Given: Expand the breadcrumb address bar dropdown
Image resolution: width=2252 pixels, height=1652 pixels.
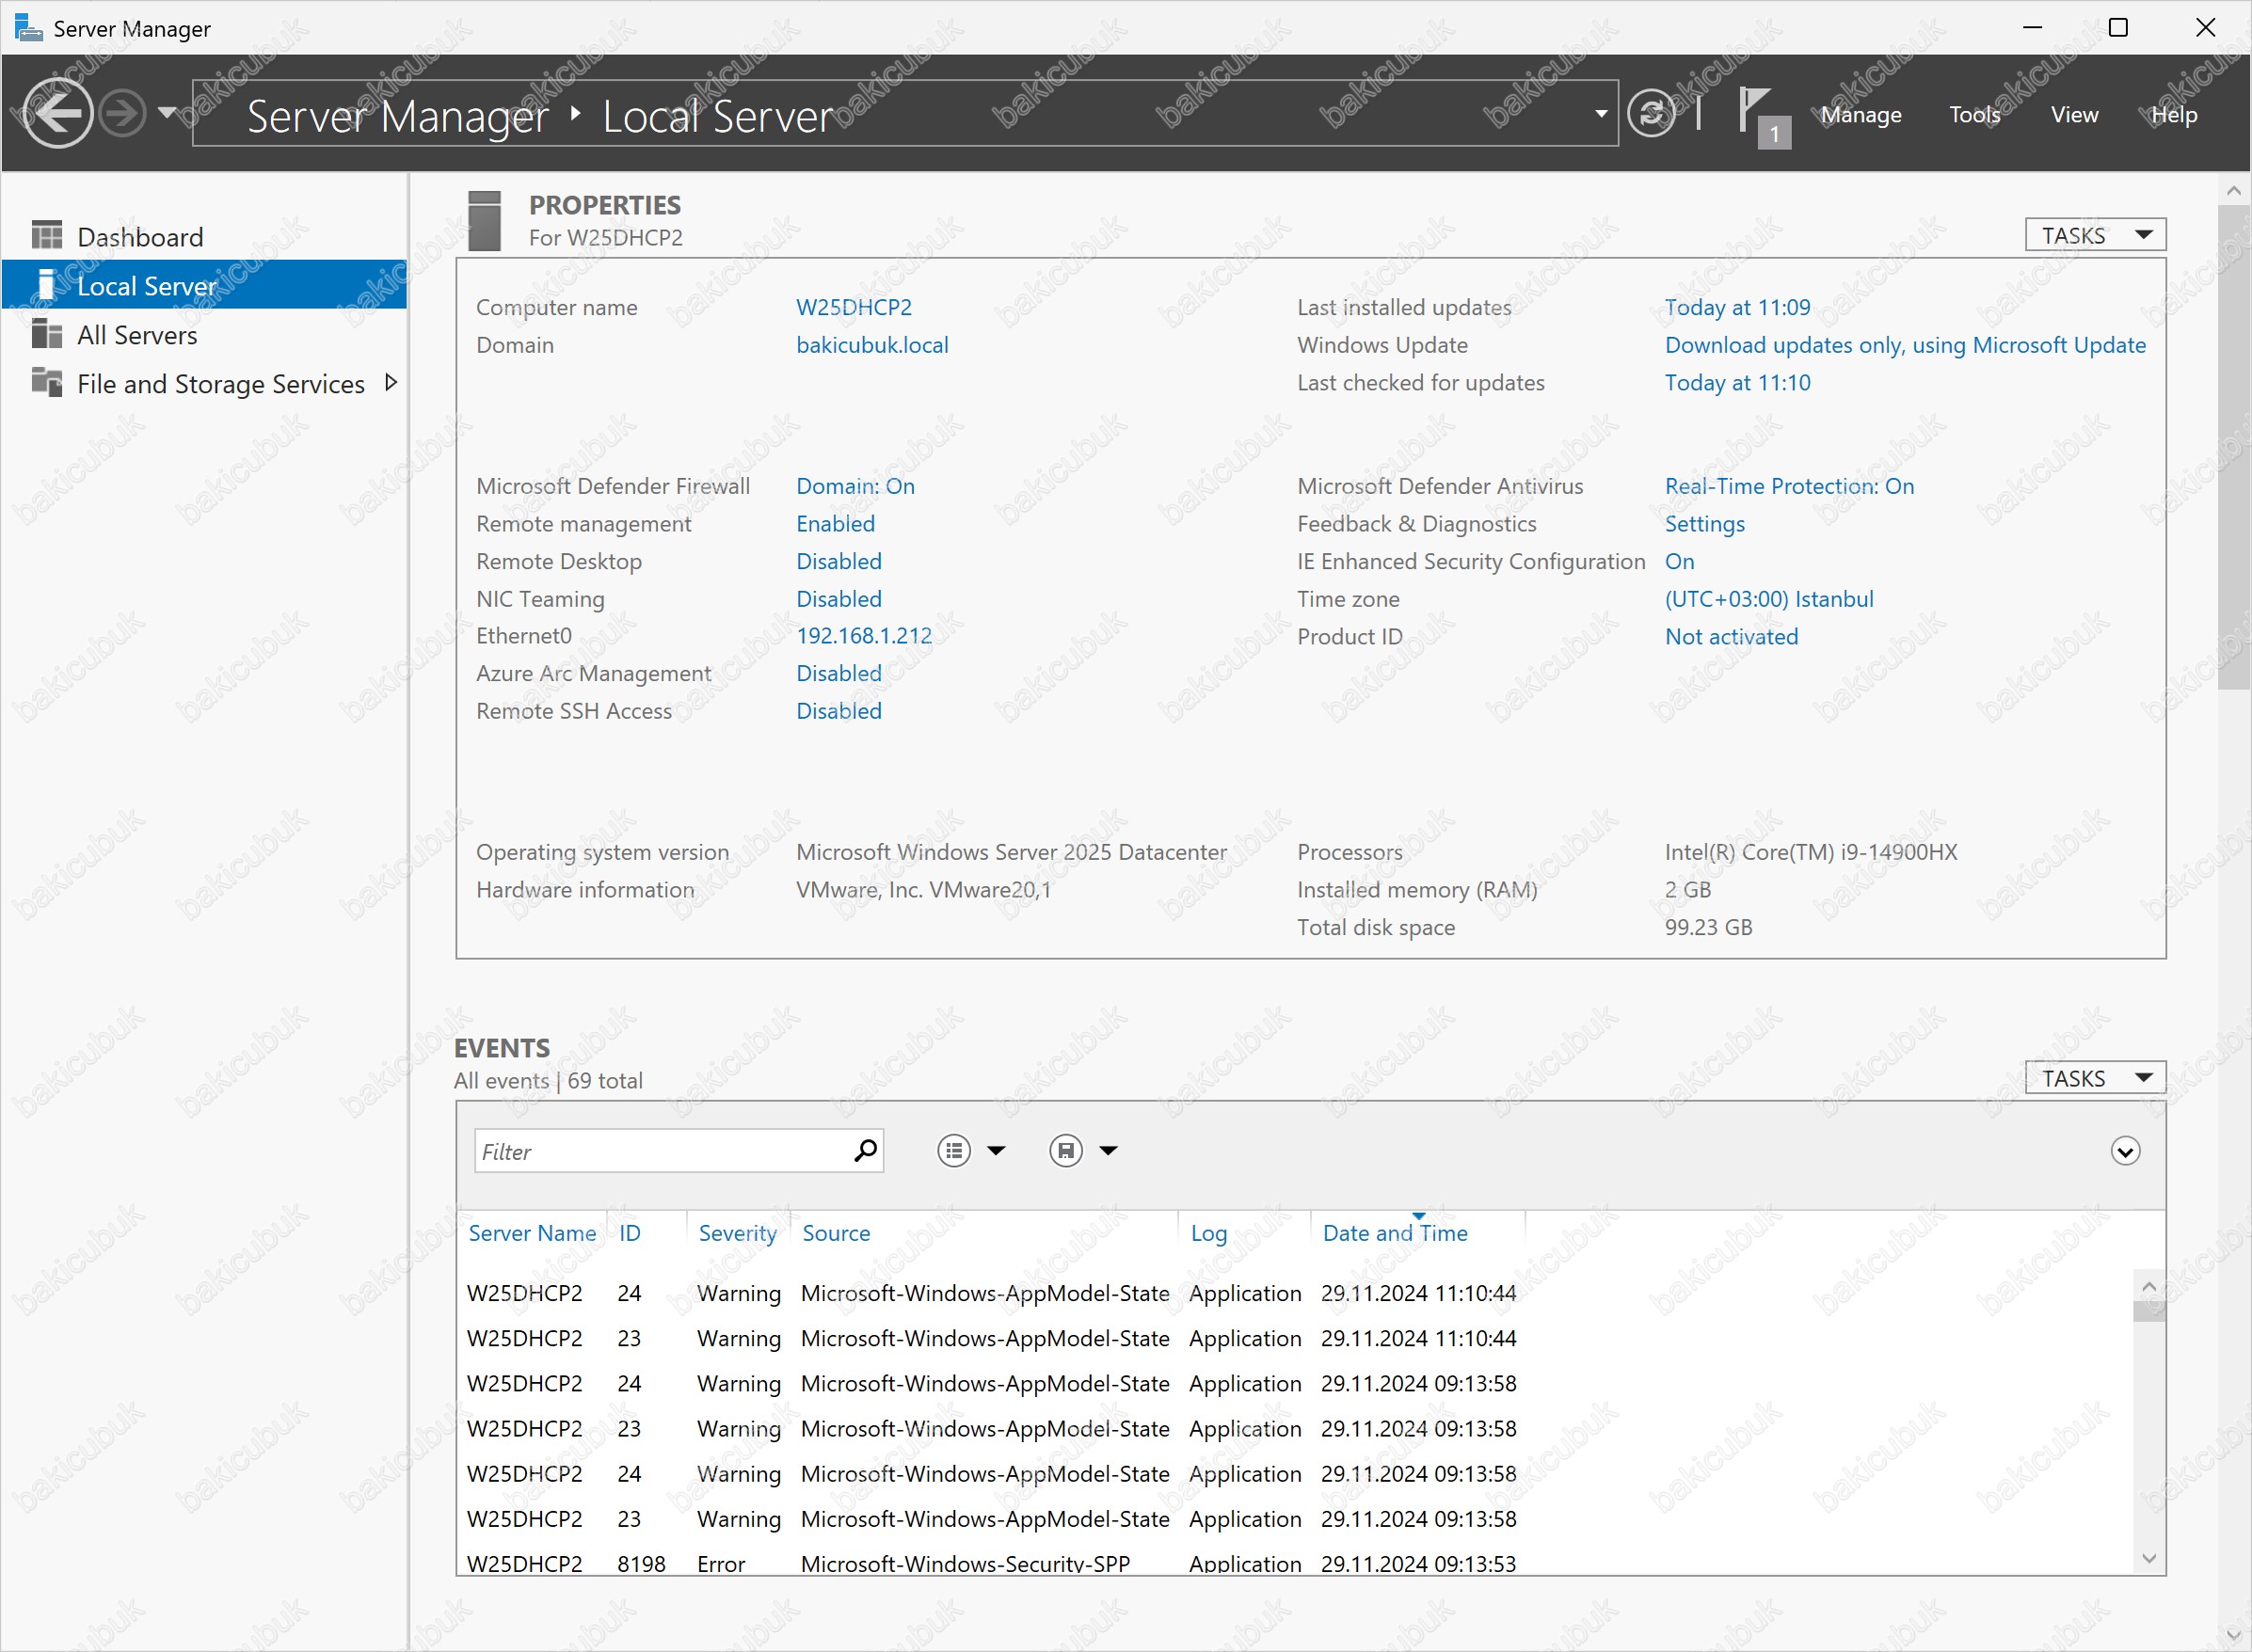Looking at the screenshot, I should point(1601,113).
